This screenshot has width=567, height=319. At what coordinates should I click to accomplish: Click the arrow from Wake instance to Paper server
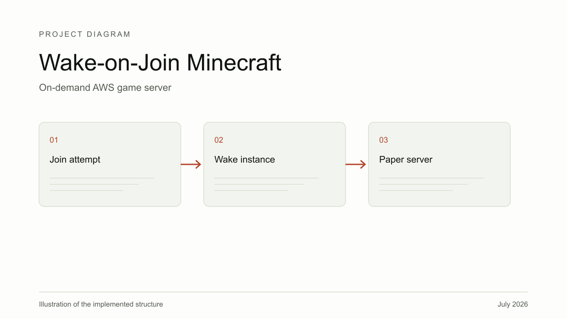(356, 164)
